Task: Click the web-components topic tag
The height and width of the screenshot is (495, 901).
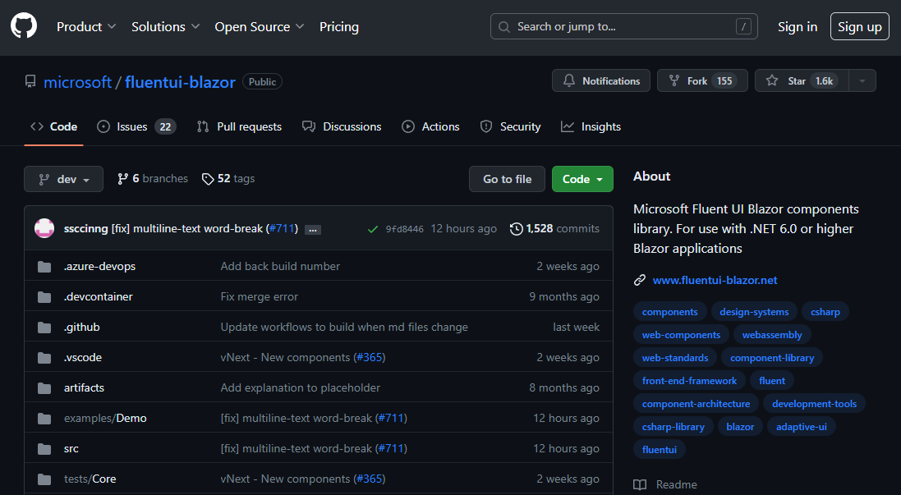Action: (x=681, y=335)
